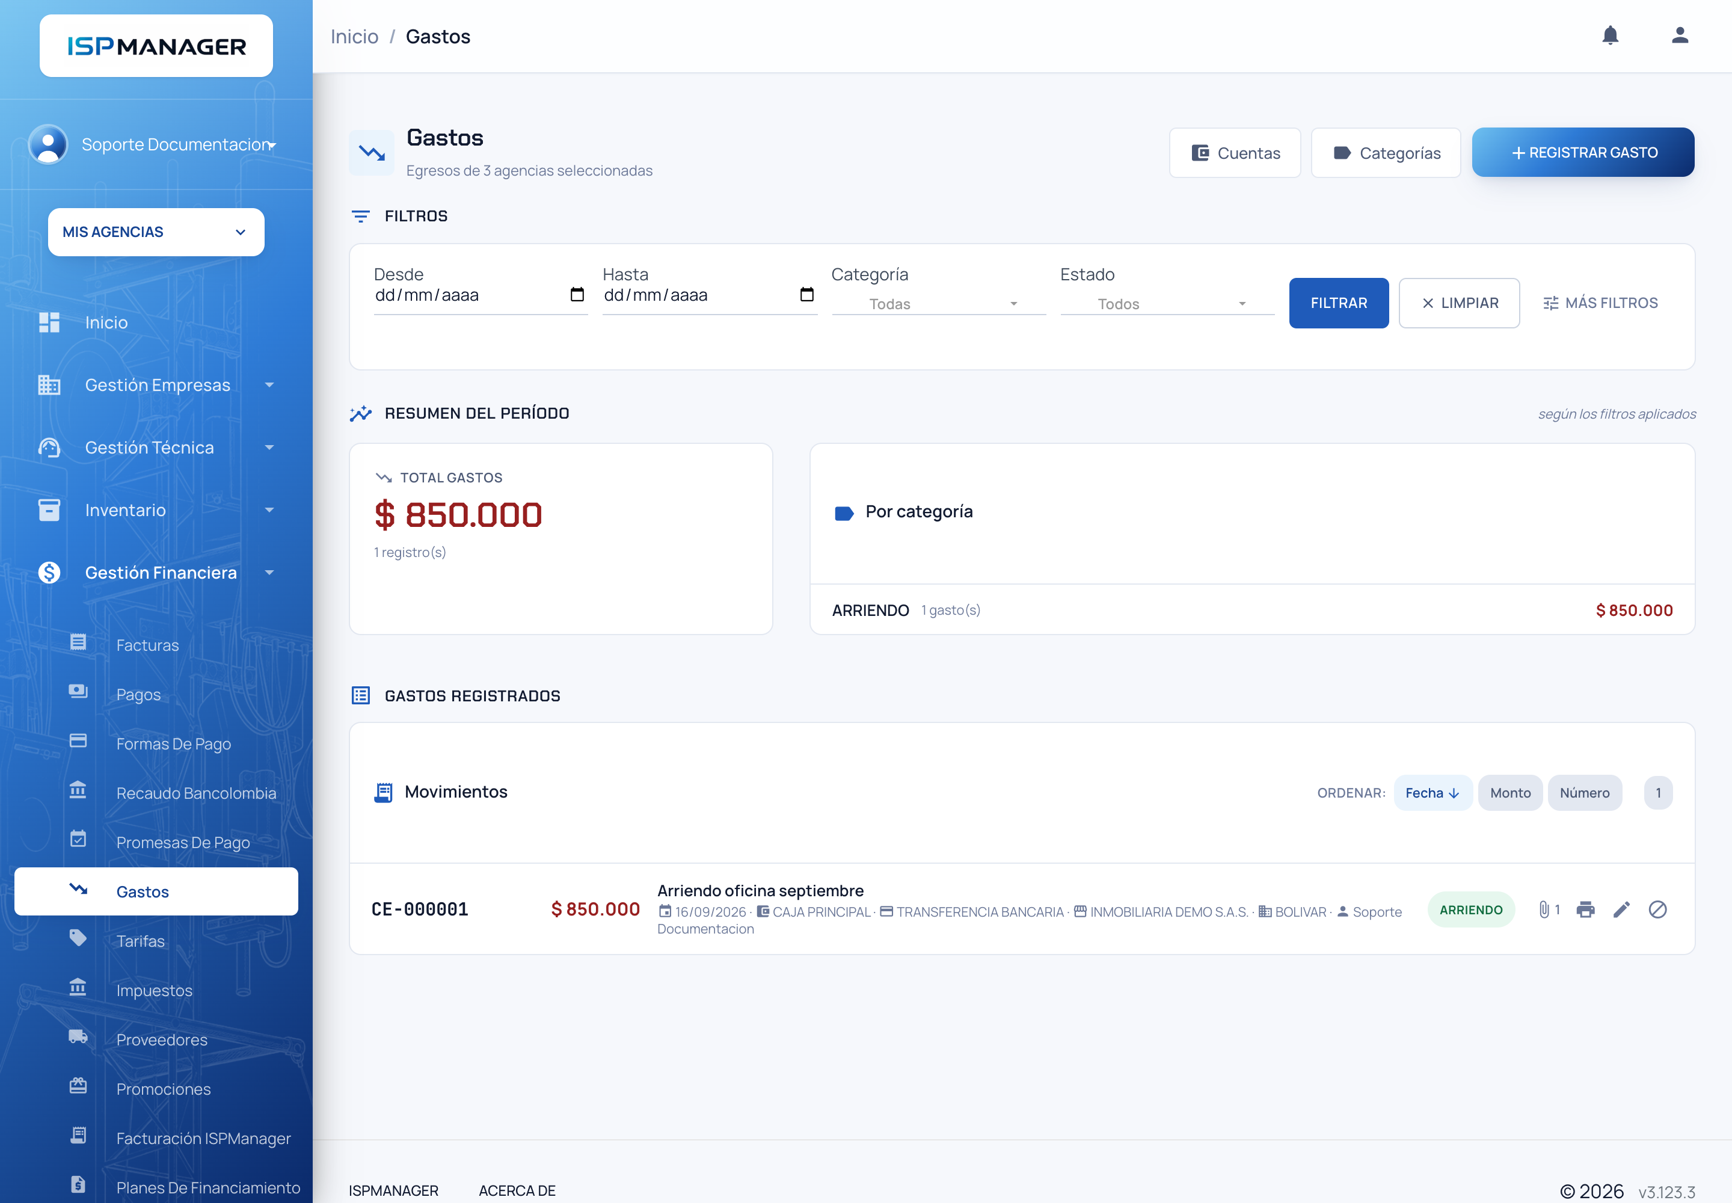Sort movements by Número
This screenshot has height=1203, width=1732.
point(1584,793)
